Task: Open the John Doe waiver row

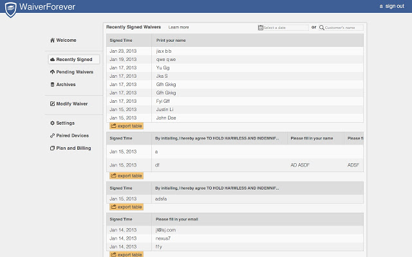Action: (x=165, y=118)
